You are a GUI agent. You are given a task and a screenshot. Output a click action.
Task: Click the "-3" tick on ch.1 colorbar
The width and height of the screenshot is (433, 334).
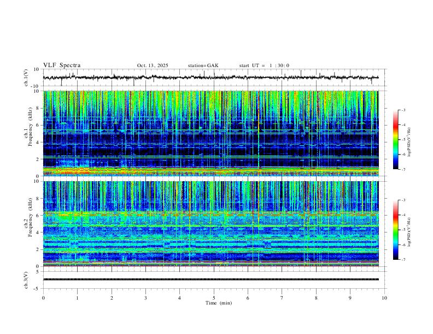[x=403, y=110]
